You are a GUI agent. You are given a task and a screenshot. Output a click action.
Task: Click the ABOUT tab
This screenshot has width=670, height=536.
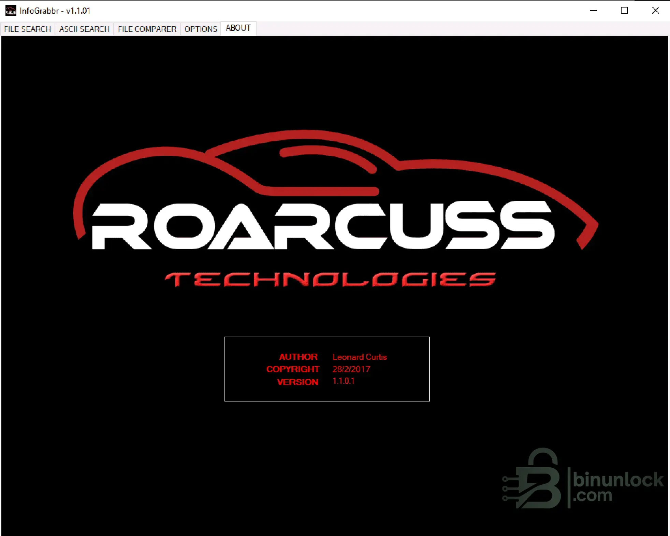coord(238,28)
